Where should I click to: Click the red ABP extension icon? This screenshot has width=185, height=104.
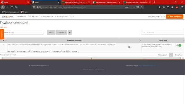[177, 7]
